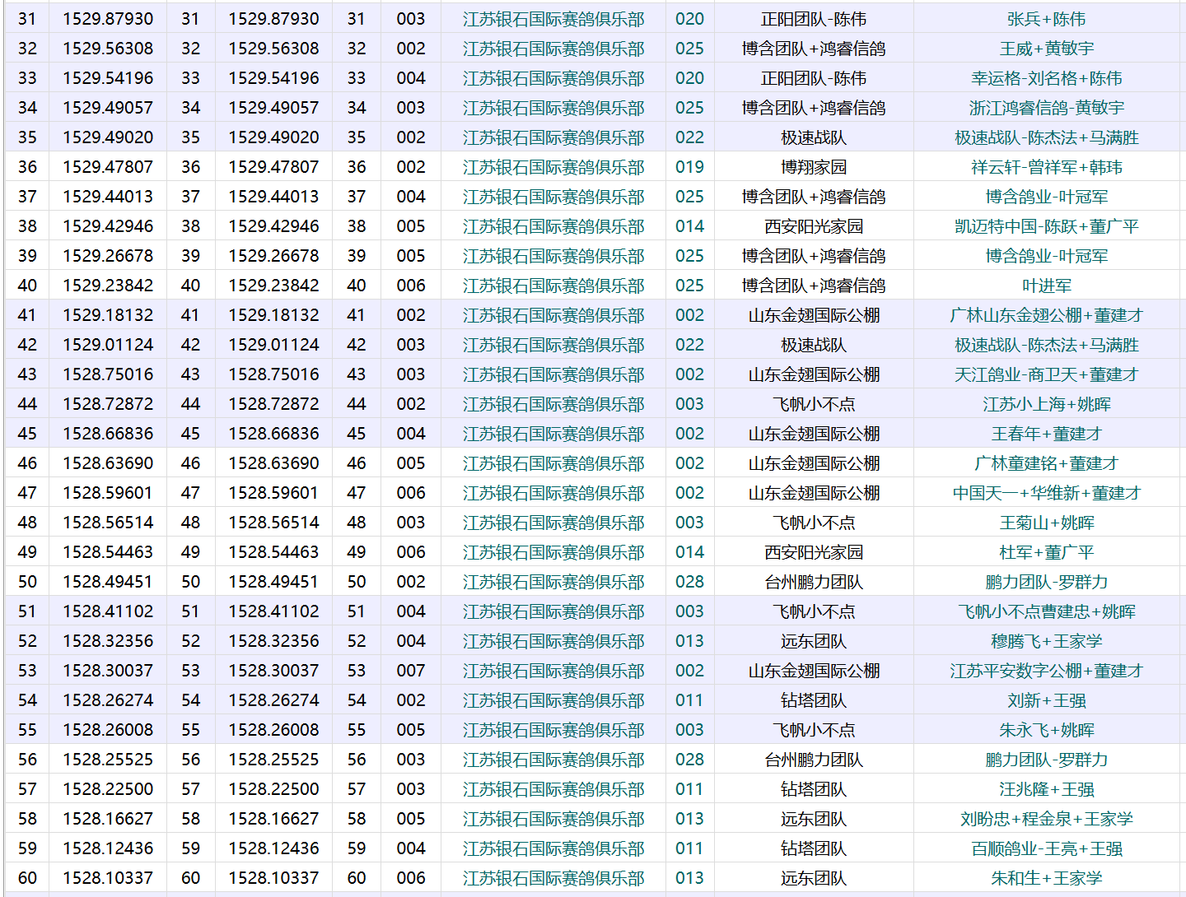Image resolution: width=1186 pixels, height=897 pixels.
Task: Click team number 020 in rank 31 row
Action: 689,19
